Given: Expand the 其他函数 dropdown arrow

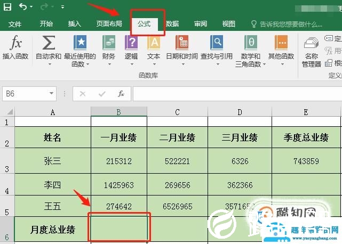Looking at the screenshot, I should pyautogui.click(x=282, y=64).
